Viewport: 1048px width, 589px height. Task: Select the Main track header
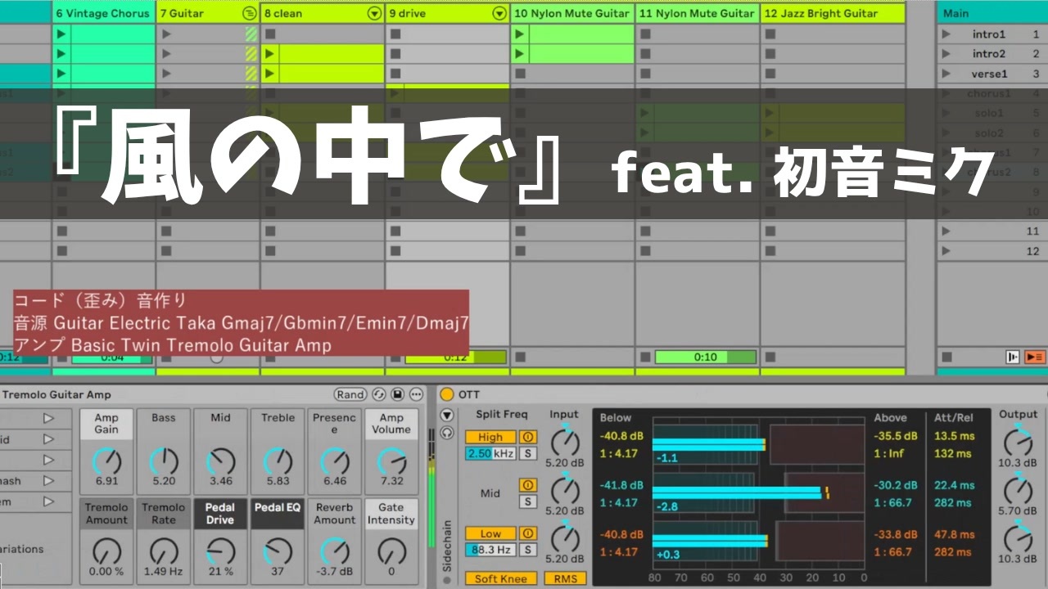pyautogui.click(x=991, y=13)
